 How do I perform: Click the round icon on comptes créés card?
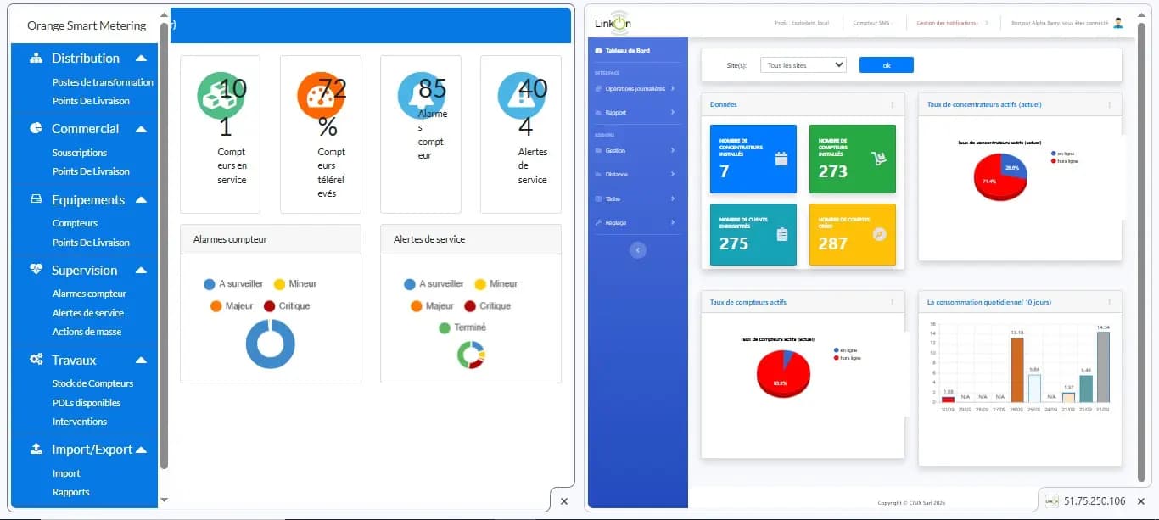[x=879, y=234]
